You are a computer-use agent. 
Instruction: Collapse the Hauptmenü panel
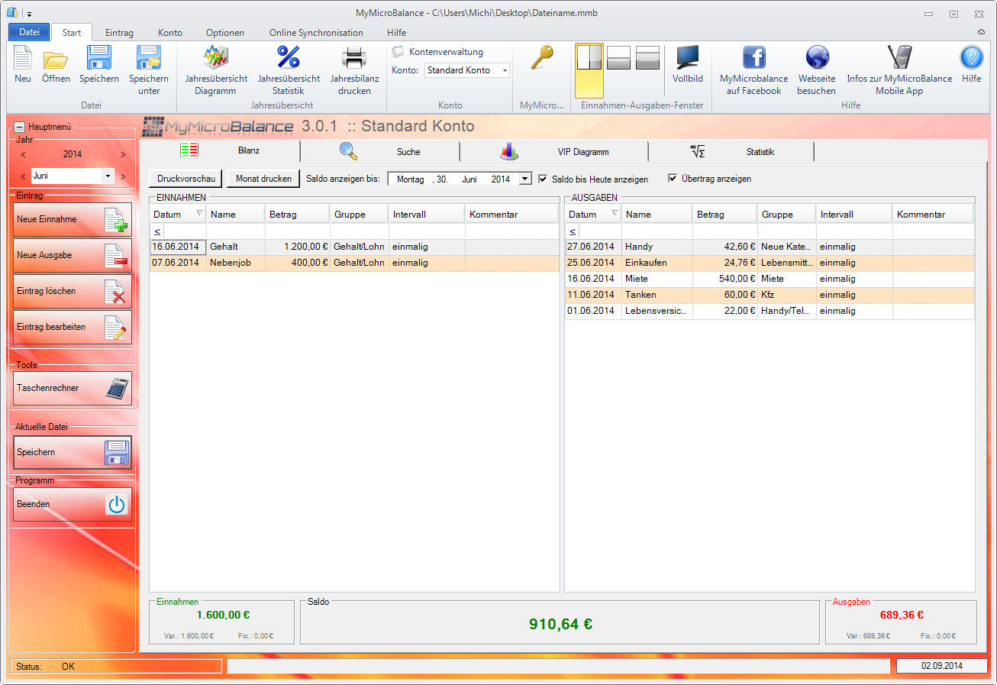[19, 128]
